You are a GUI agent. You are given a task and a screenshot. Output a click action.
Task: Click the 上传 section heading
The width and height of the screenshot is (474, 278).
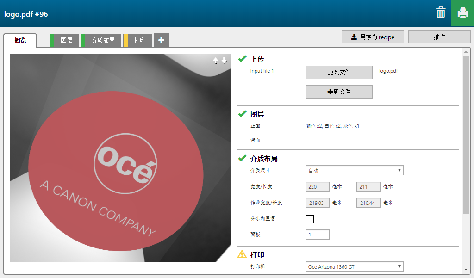pyautogui.click(x=257, y=59)
